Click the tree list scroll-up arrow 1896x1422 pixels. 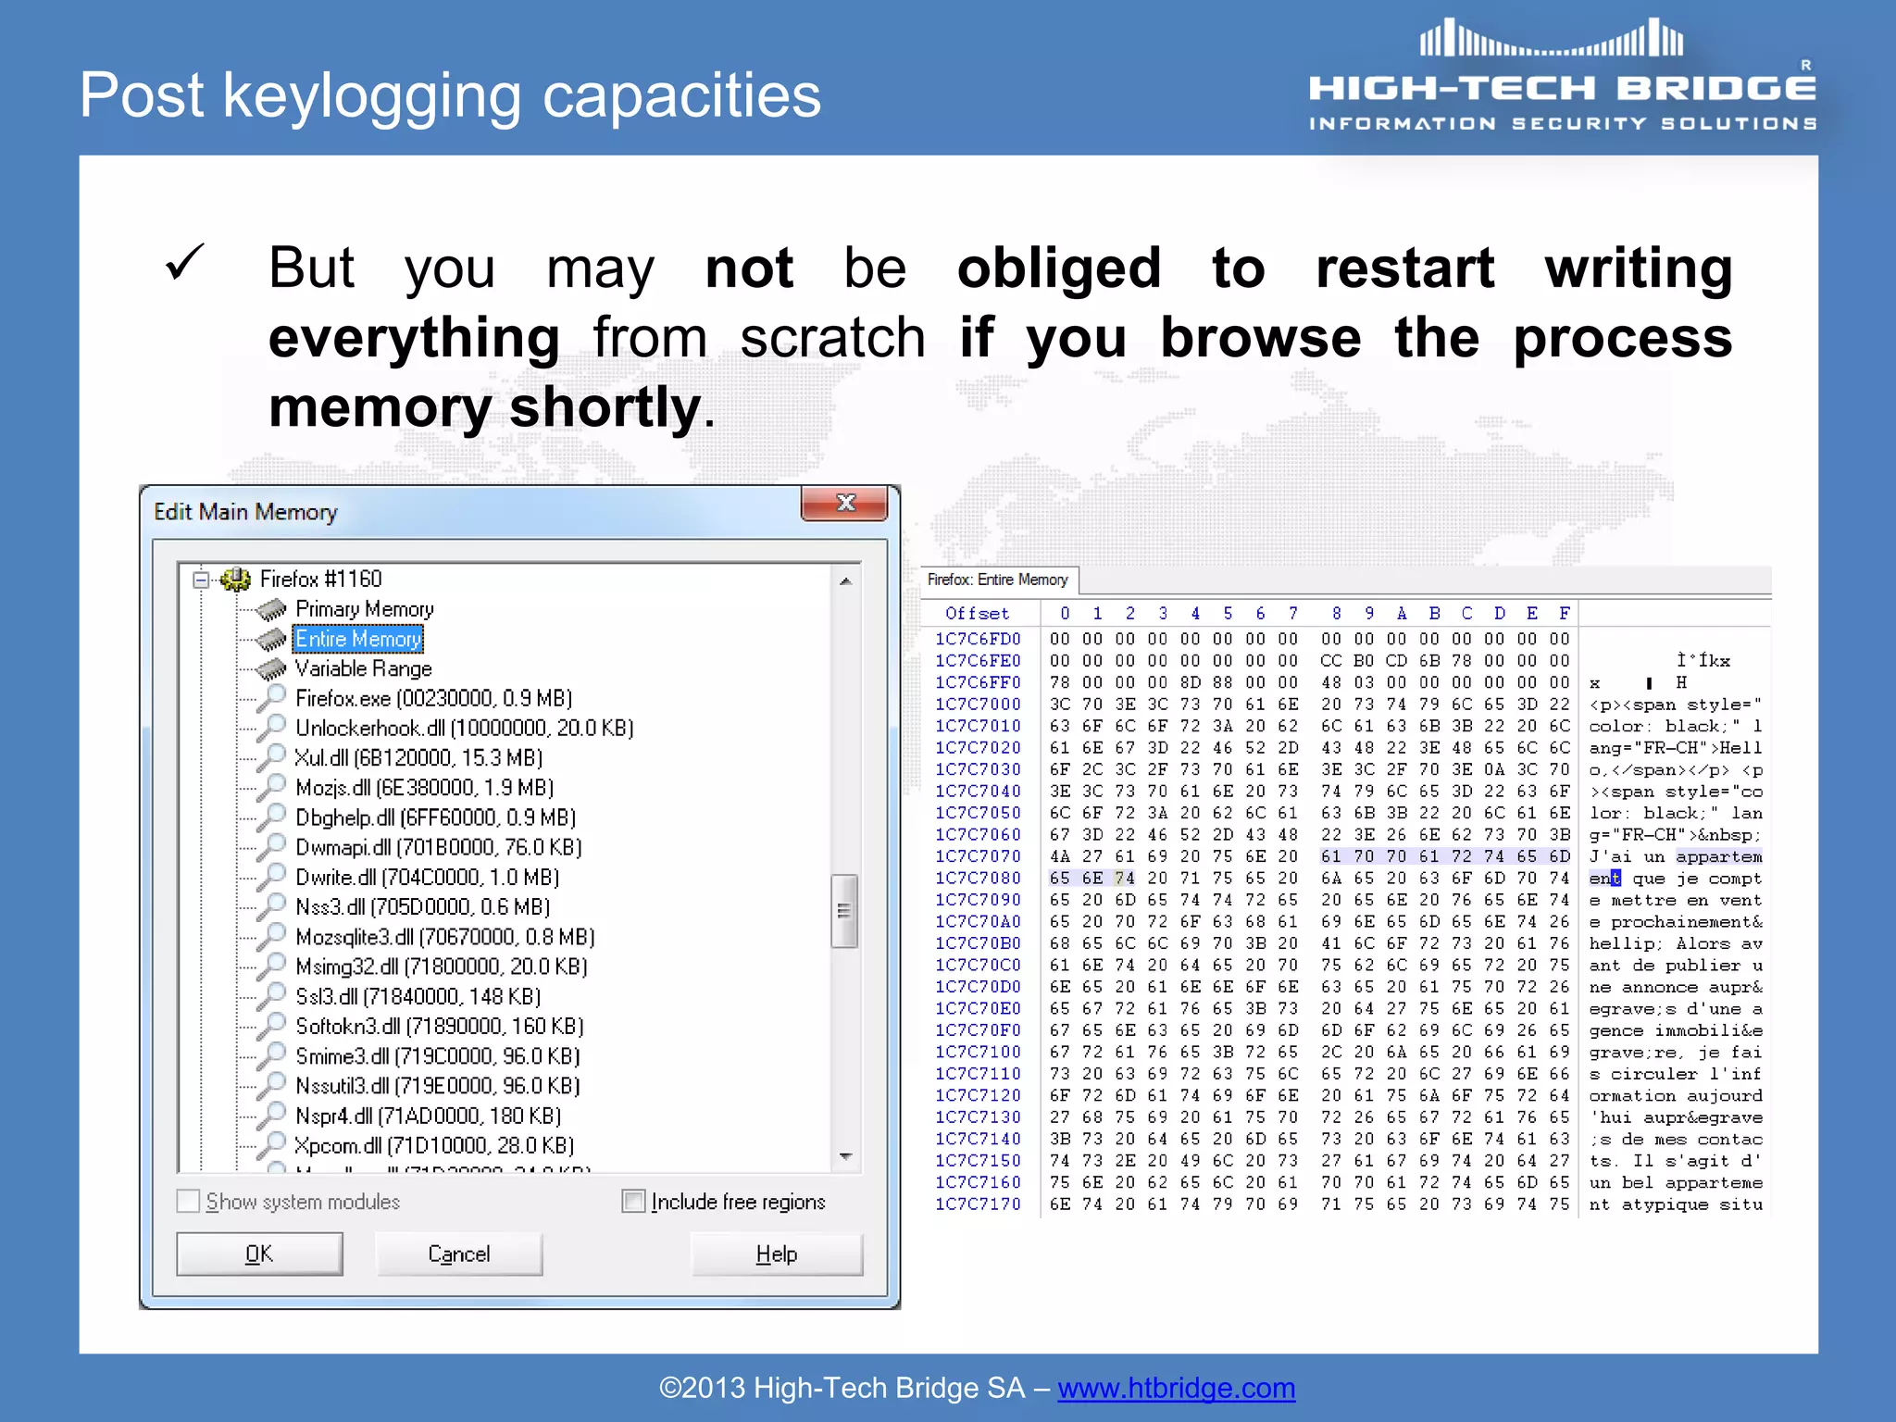point(845,581)
